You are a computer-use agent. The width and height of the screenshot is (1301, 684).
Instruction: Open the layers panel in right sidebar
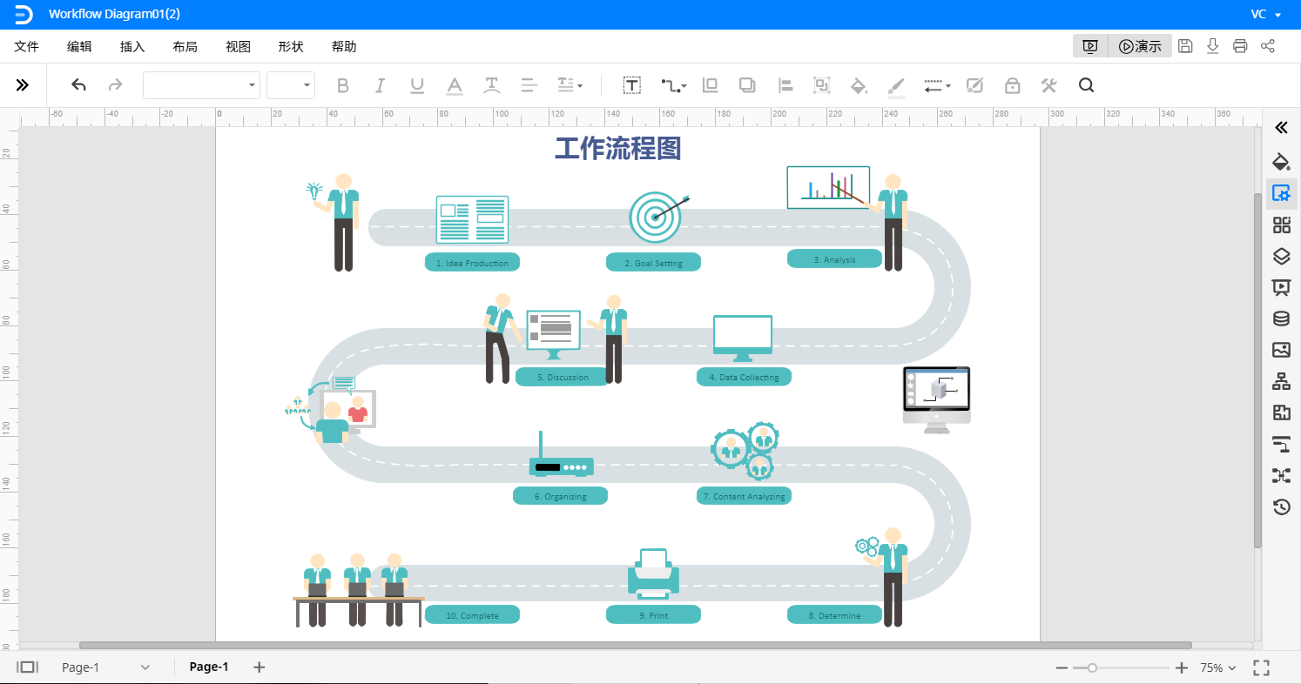tap(1281, 256)
